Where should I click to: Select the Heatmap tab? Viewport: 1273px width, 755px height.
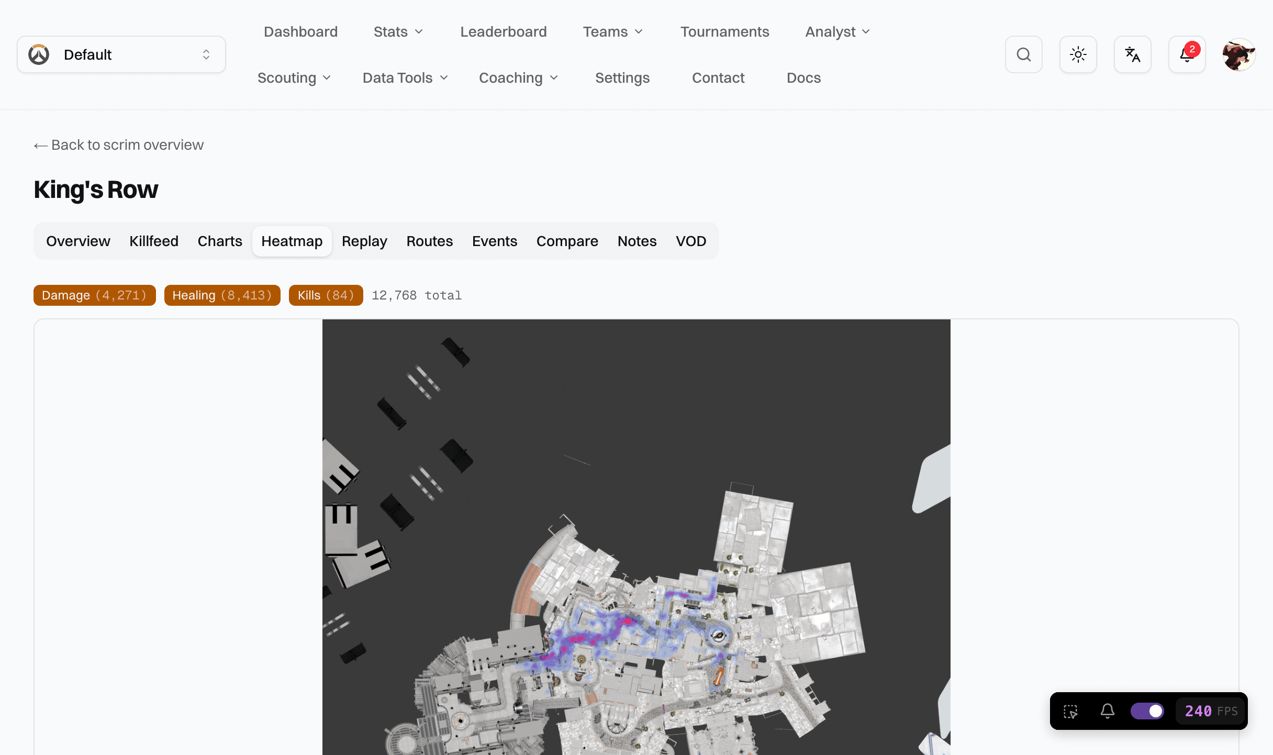tap(292, 241)
